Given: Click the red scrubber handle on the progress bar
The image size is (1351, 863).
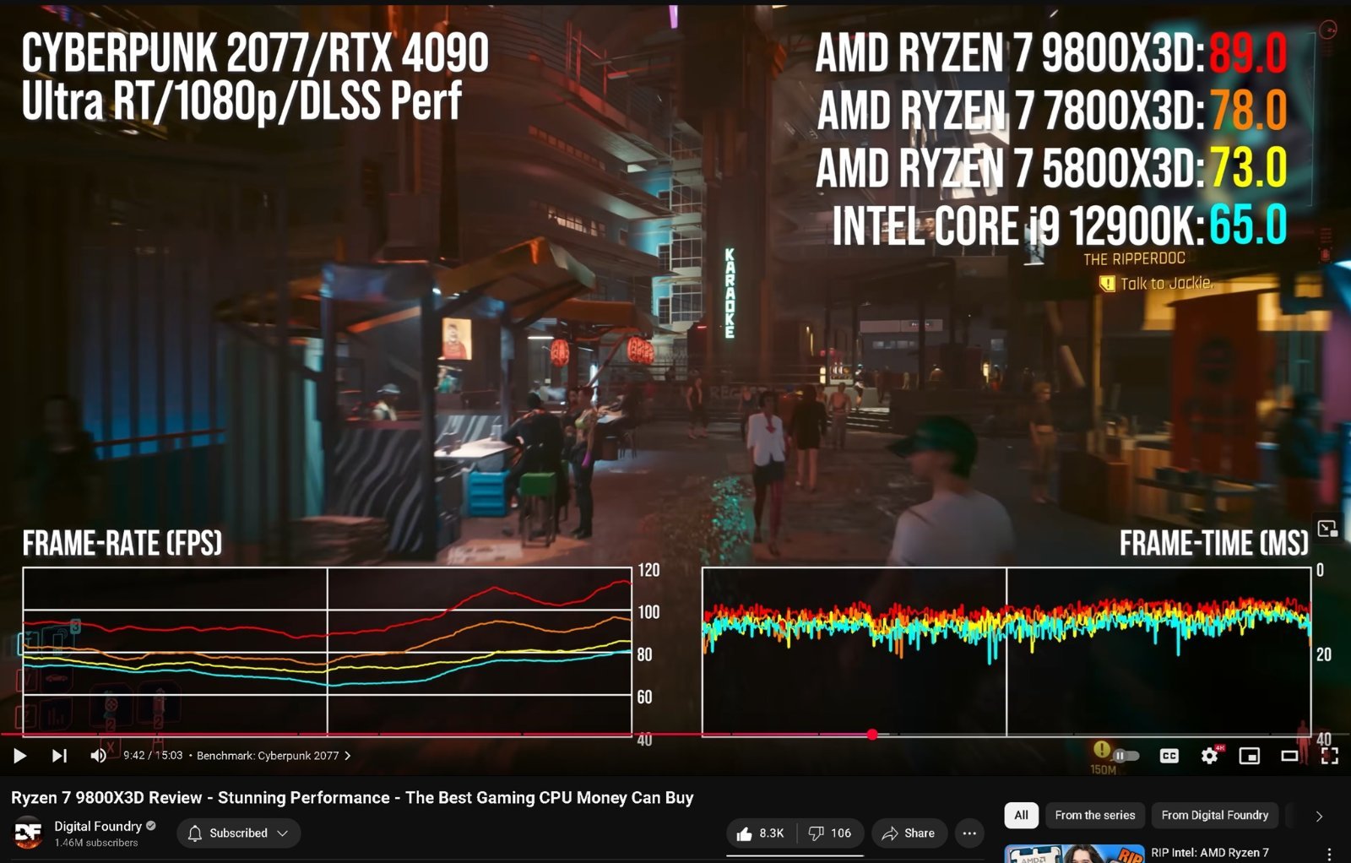Looking at the screenshot, I should click(x=872, y=735).
